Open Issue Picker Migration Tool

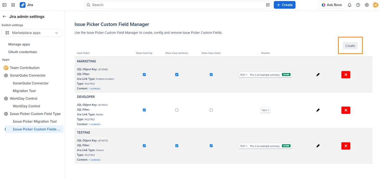[35, 121]
